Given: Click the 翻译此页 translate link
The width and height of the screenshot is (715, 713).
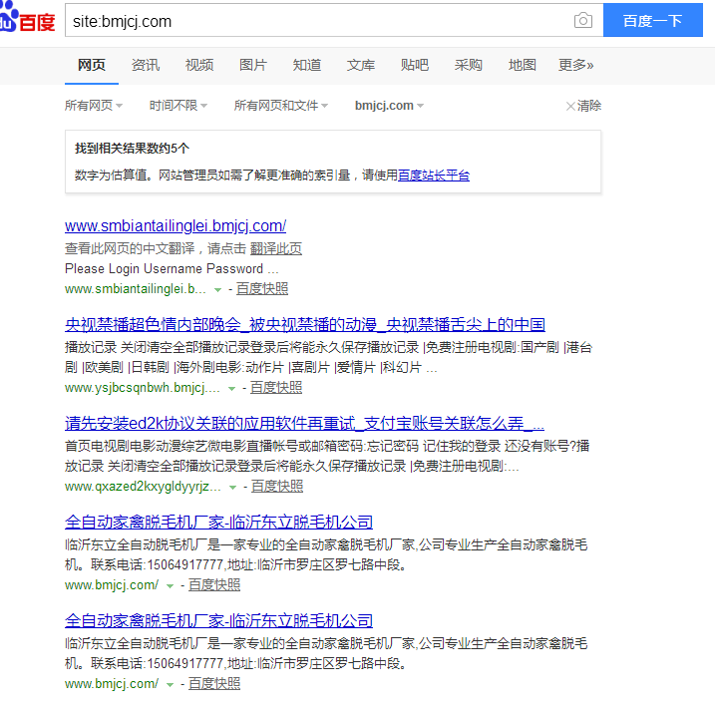Looking at the screenshot, I should [276, 248].
